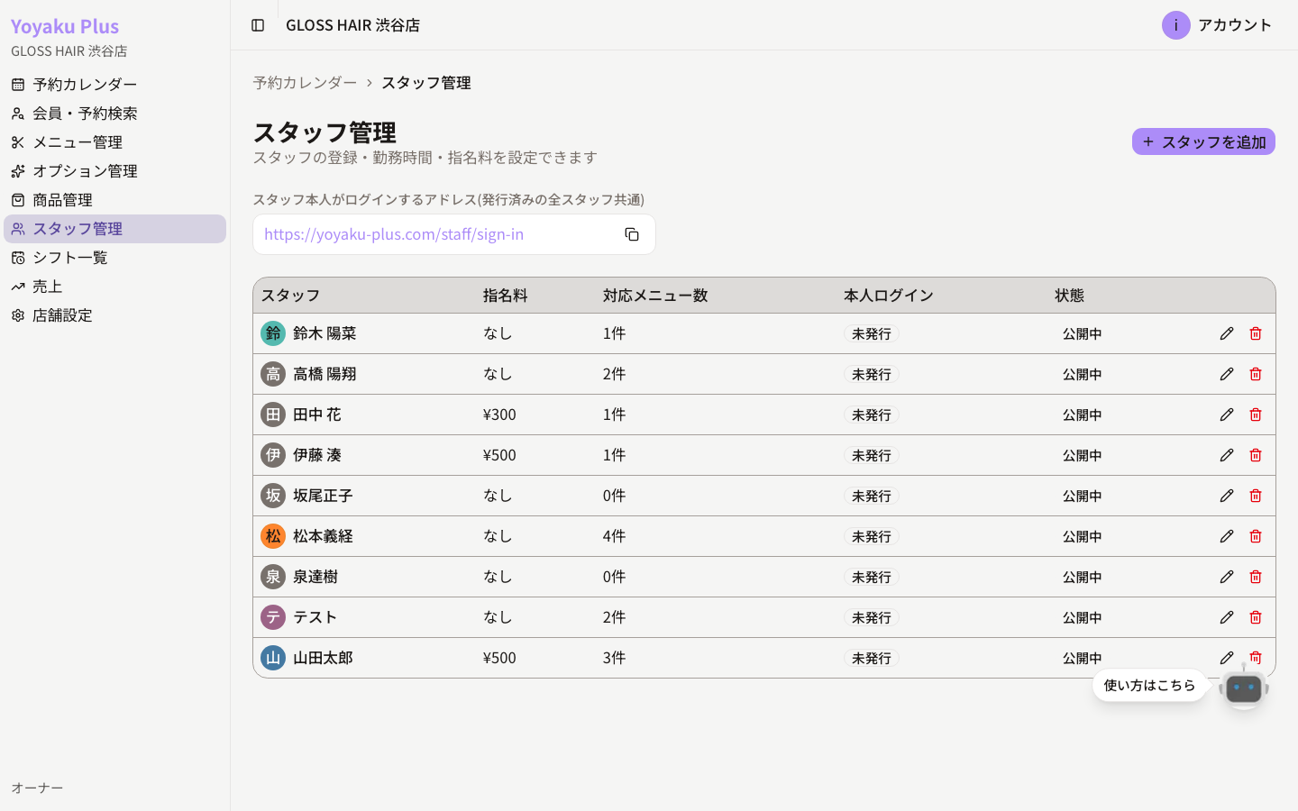Edit staff 坂尾正子 with pencil icon

1227,496
